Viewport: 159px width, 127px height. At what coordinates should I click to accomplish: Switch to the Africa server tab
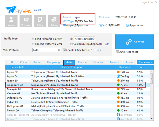(x=129, y=62)
